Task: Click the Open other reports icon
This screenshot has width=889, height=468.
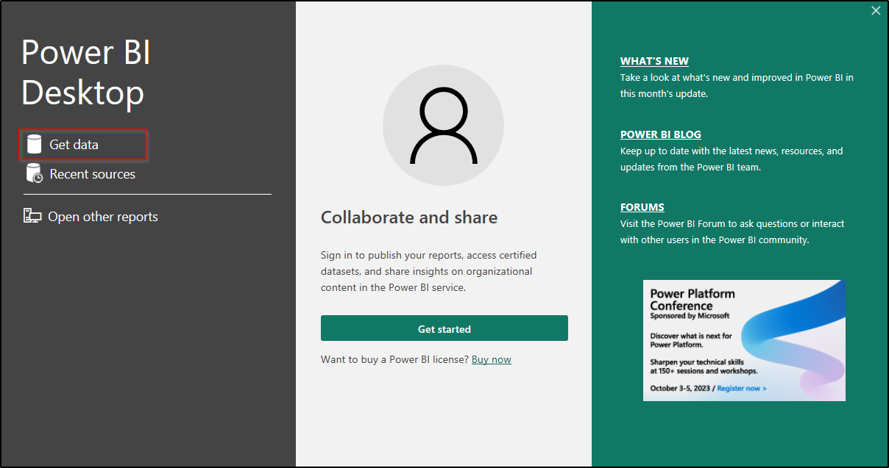Action: coord(32,216)
